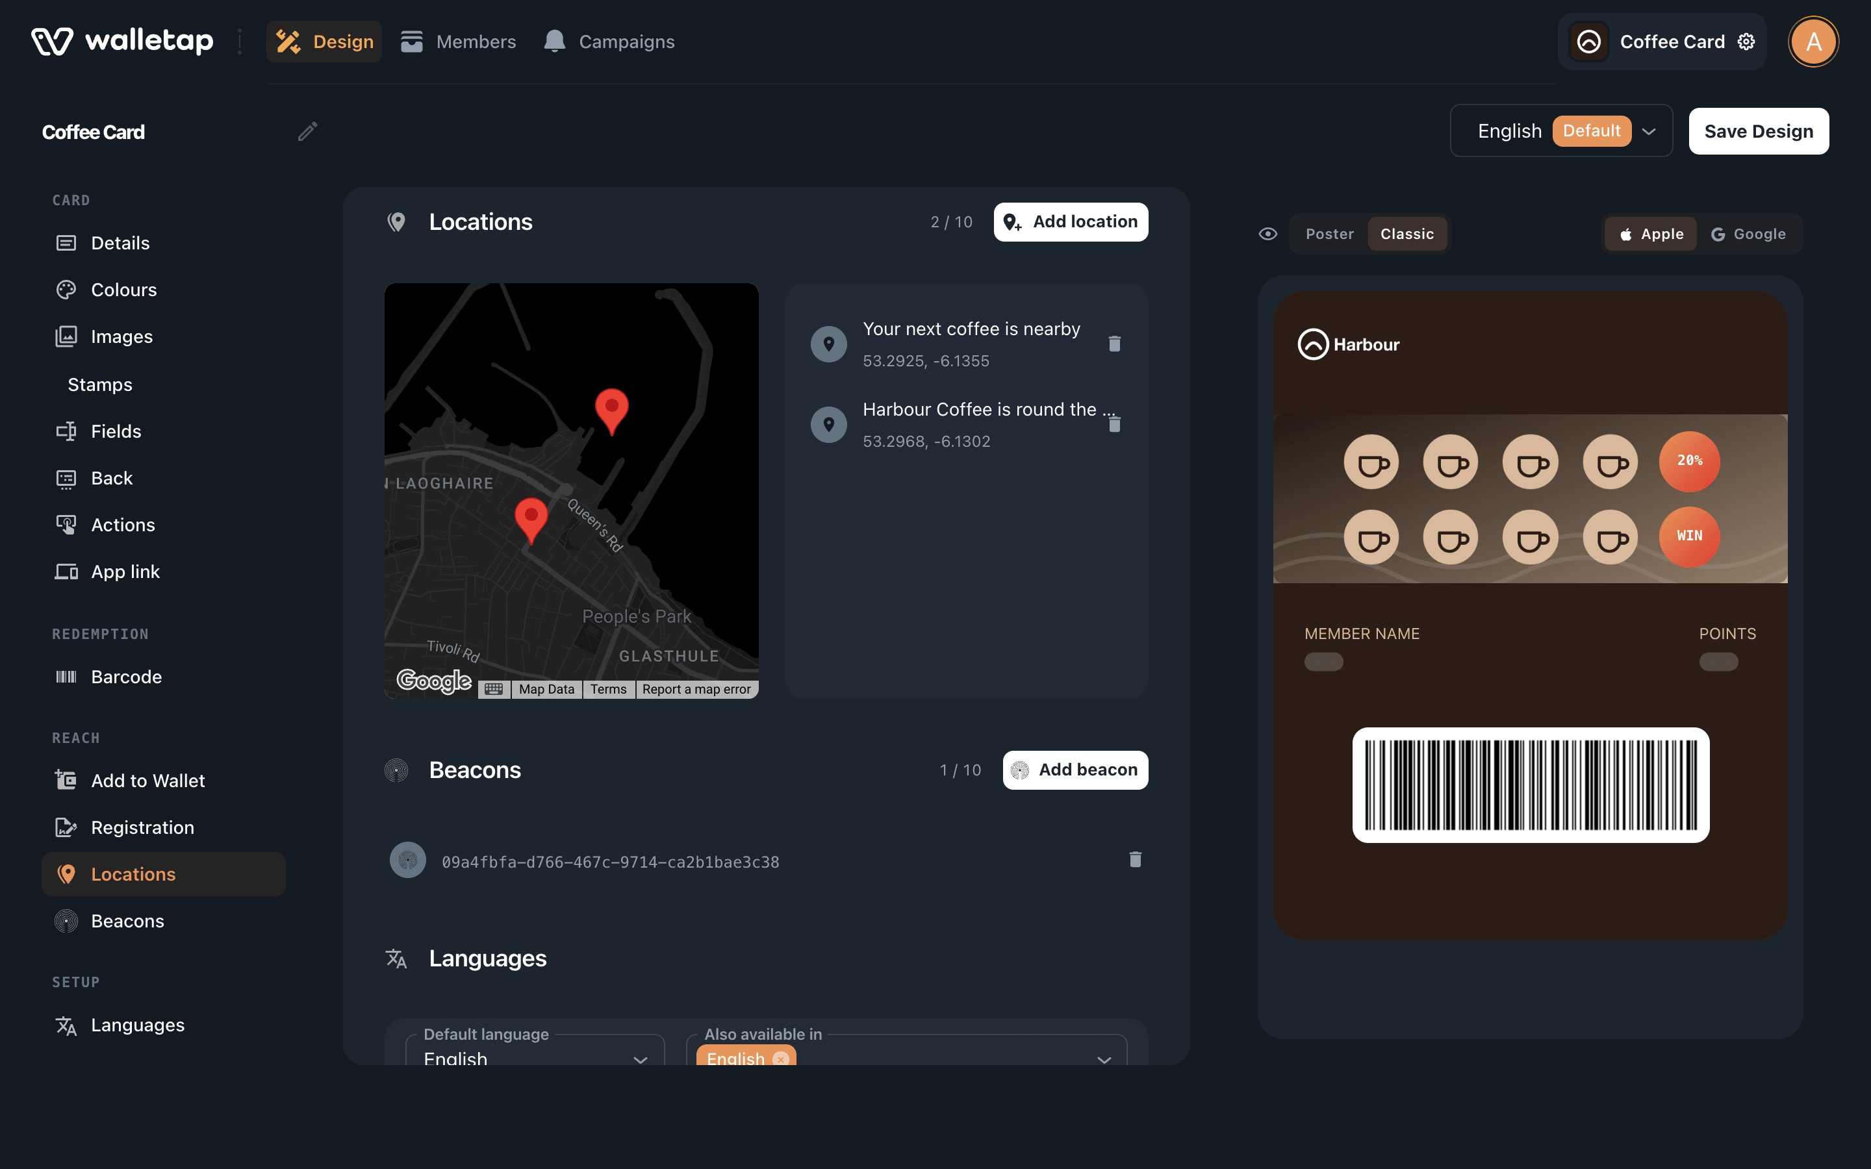The image size is (1871, 1169).
Task: Click the WIN reward stamp
Action: coord(1689,536)
